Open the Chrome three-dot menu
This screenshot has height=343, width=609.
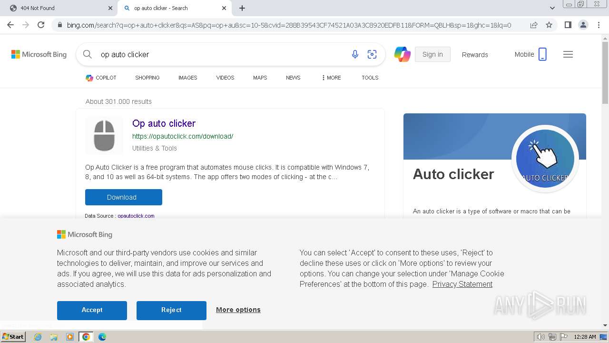pos(598,25)
